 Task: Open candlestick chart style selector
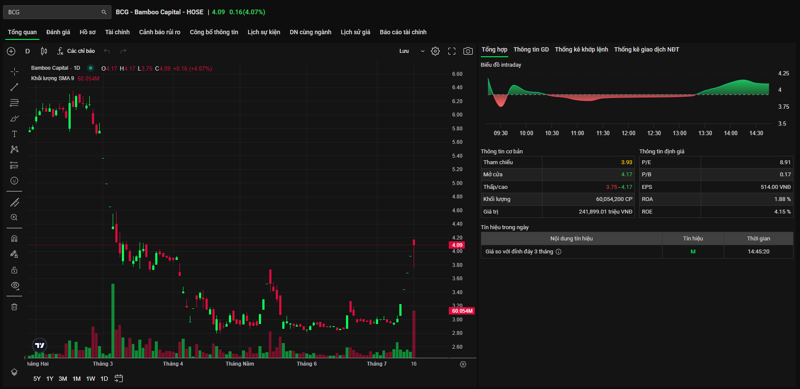pos(44,51)
